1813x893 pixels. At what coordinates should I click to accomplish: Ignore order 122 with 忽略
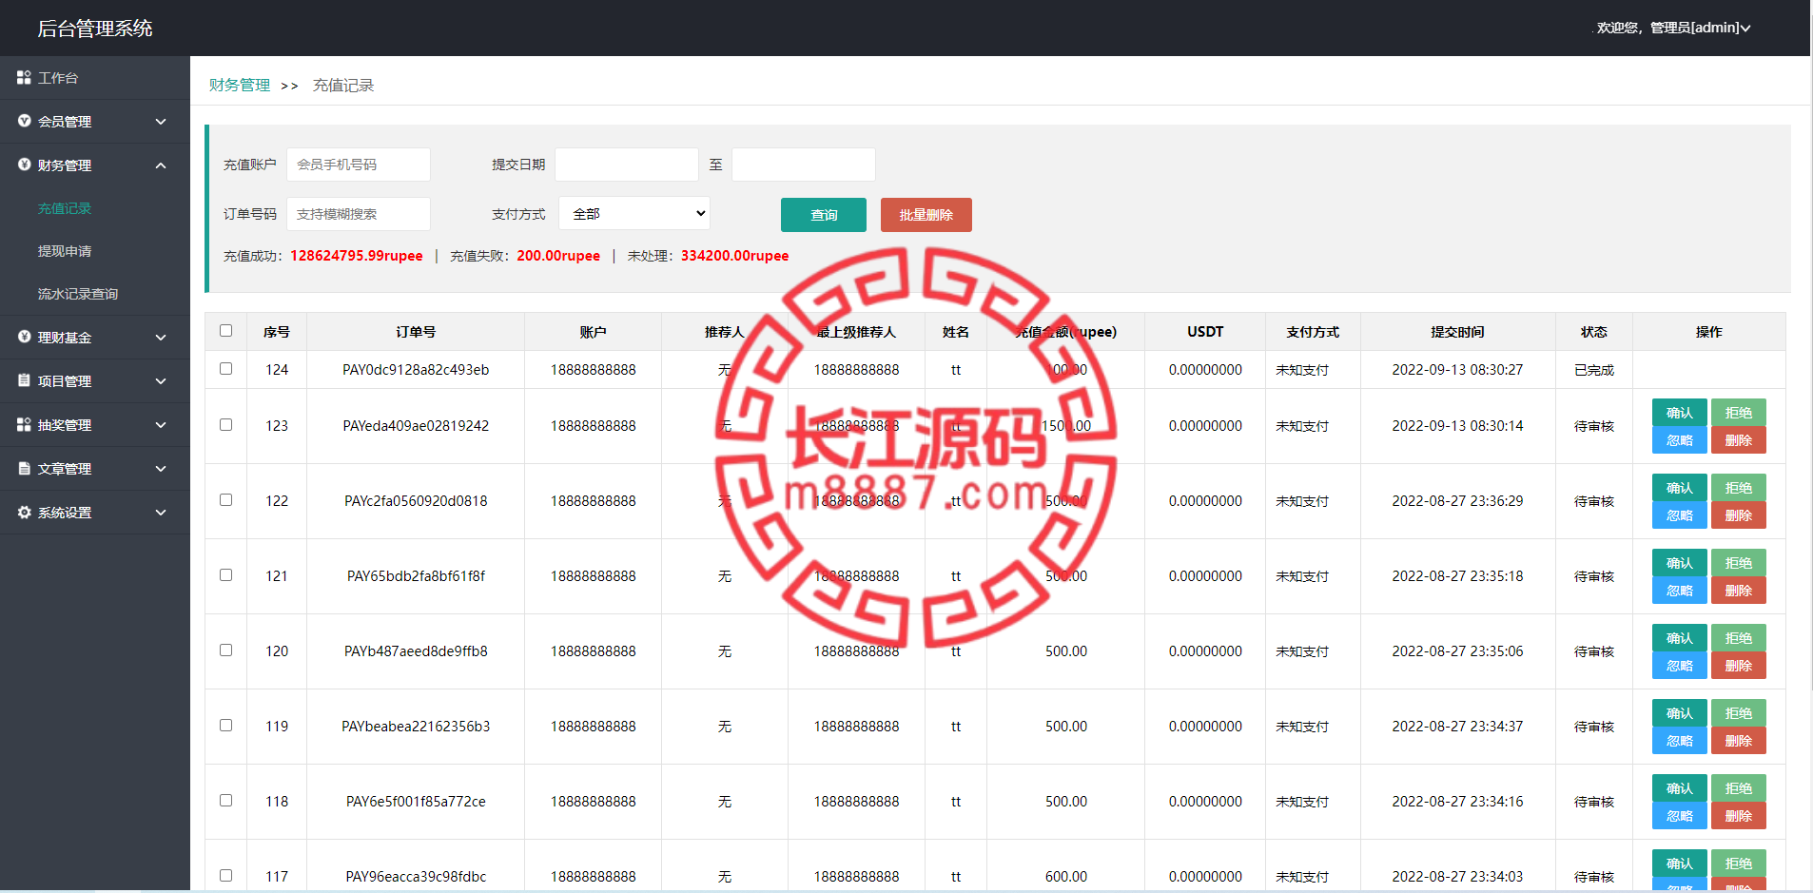click(1680, 515)
